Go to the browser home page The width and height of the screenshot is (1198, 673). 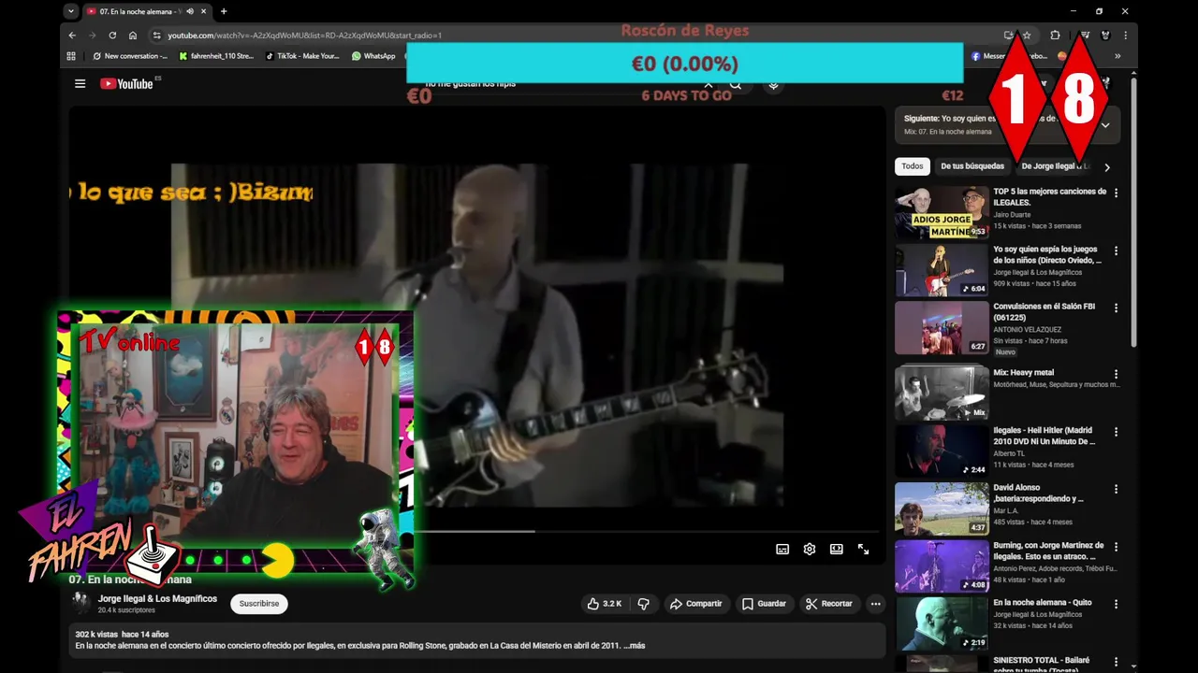coord(133,36)
